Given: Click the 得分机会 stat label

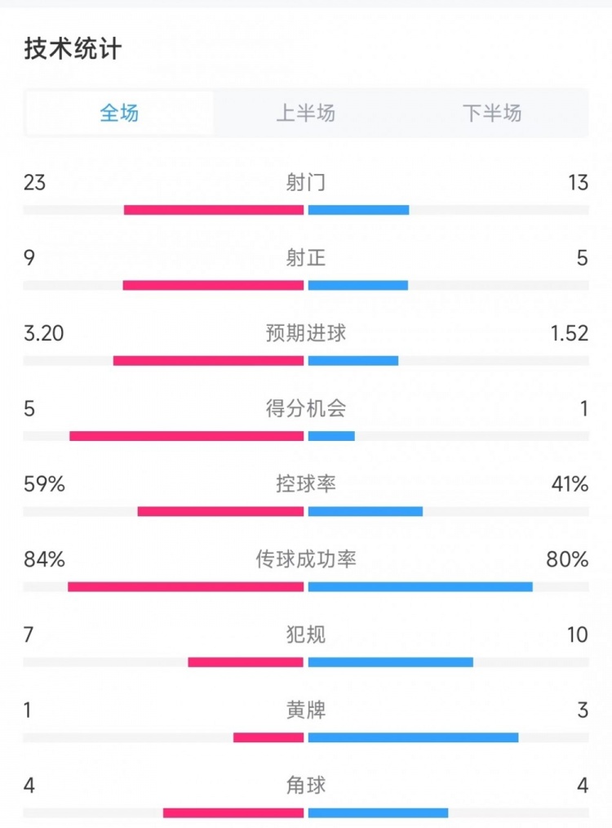Looking at the screenshot, I should 306,408.
